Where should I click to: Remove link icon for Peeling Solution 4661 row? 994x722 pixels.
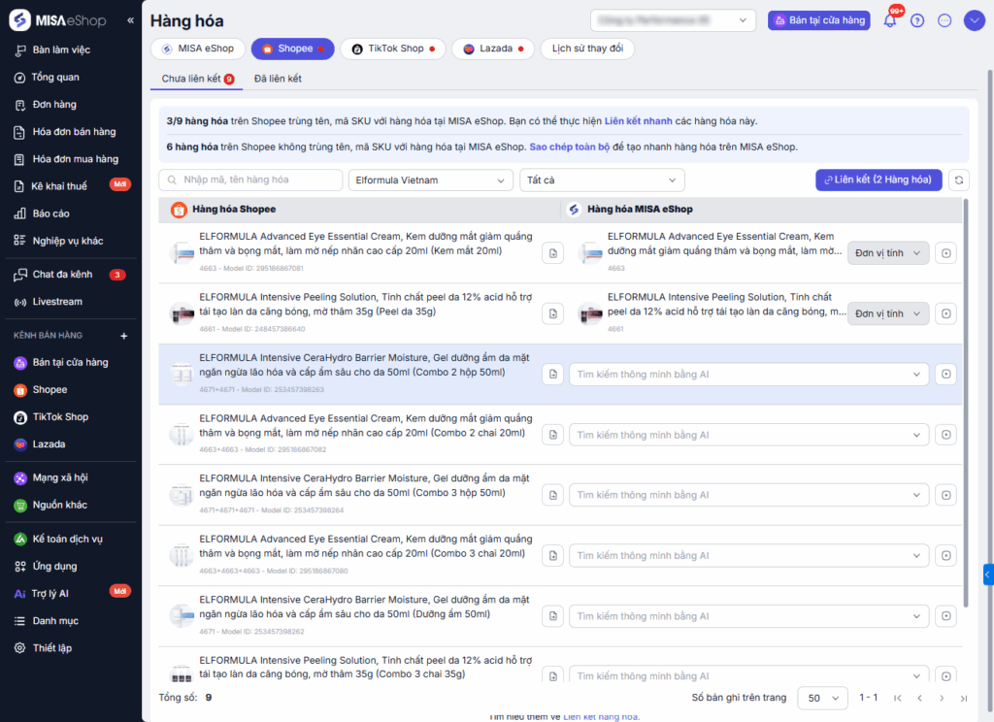(x=945, y=313)
